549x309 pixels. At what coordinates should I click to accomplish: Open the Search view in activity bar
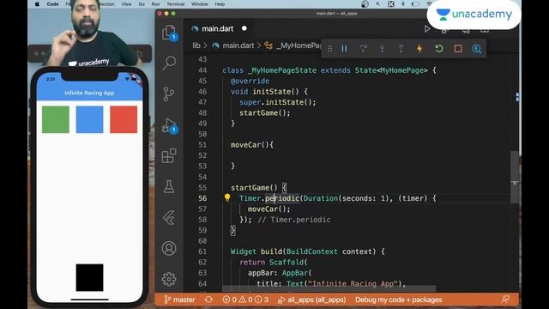(x=169, y=64)
